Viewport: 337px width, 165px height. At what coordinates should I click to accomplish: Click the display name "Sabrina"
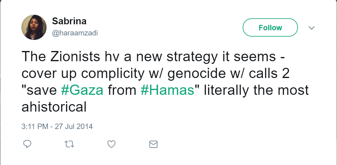coord(69,21)
